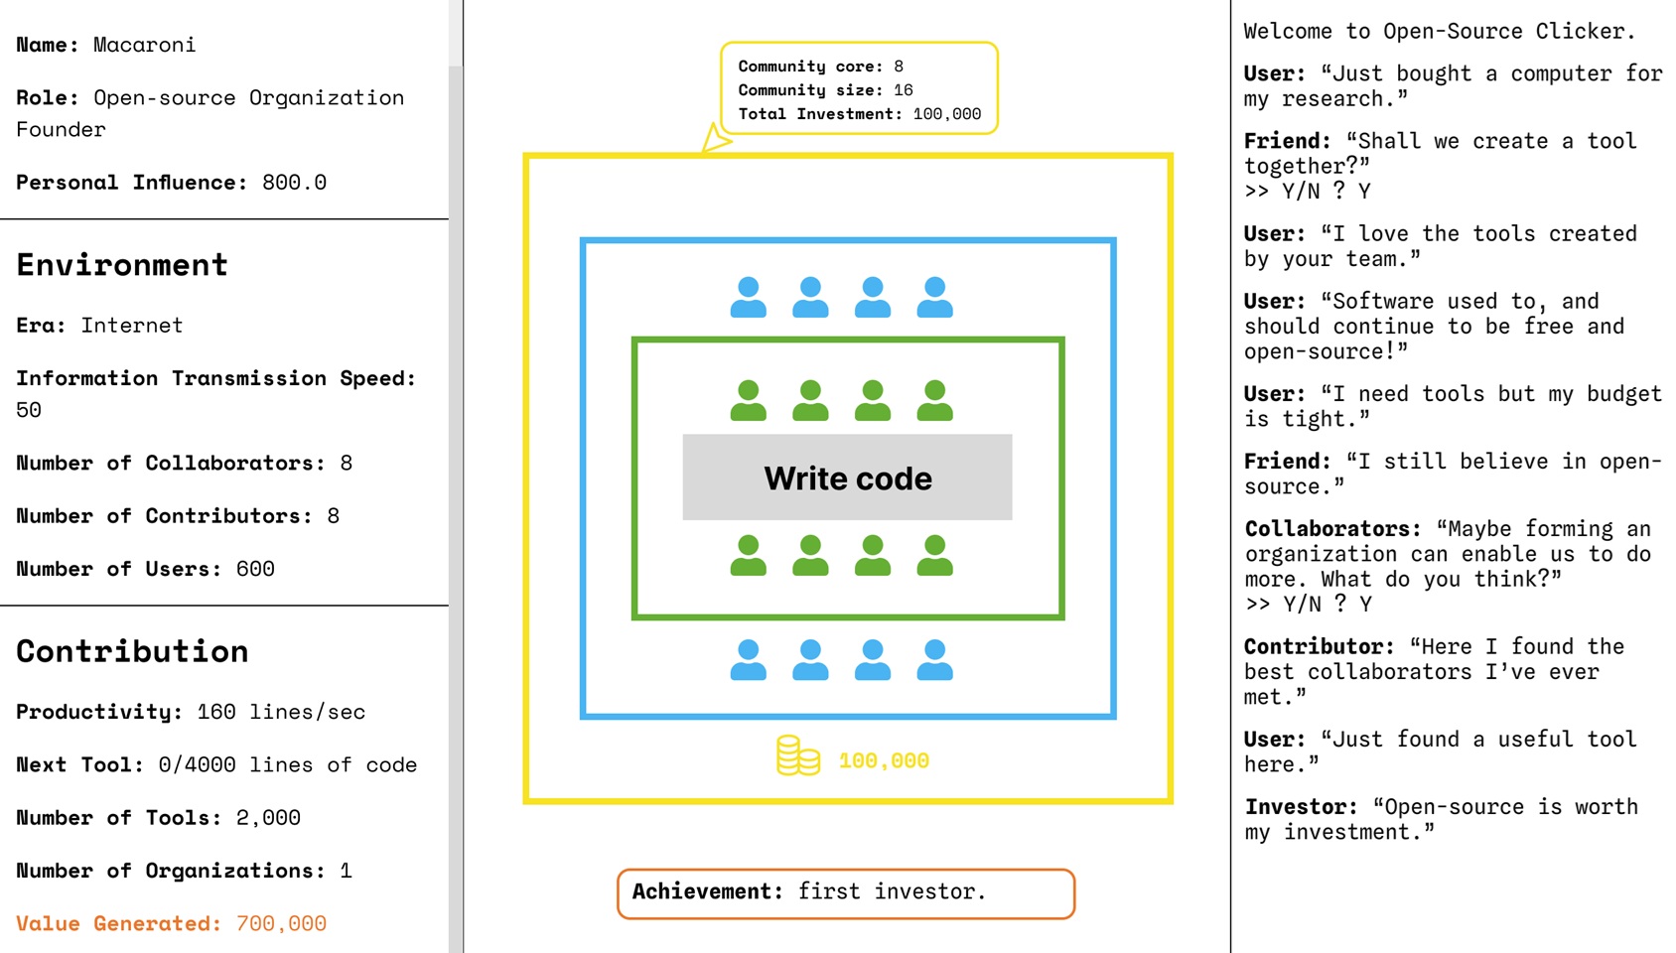Click the yellow 100,000 investment amount
This screenshot has height=953, width=1676.
pos(884,760)
